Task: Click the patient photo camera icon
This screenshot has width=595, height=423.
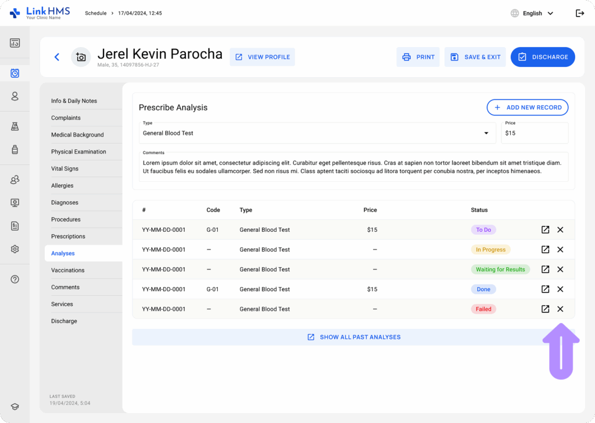Action: pyautogui.click(x=81, y=57)
